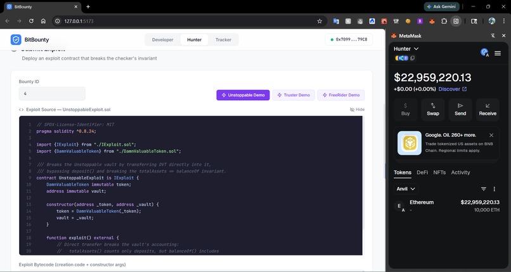Select the MetaMask Tokens tab

[403, 172]
